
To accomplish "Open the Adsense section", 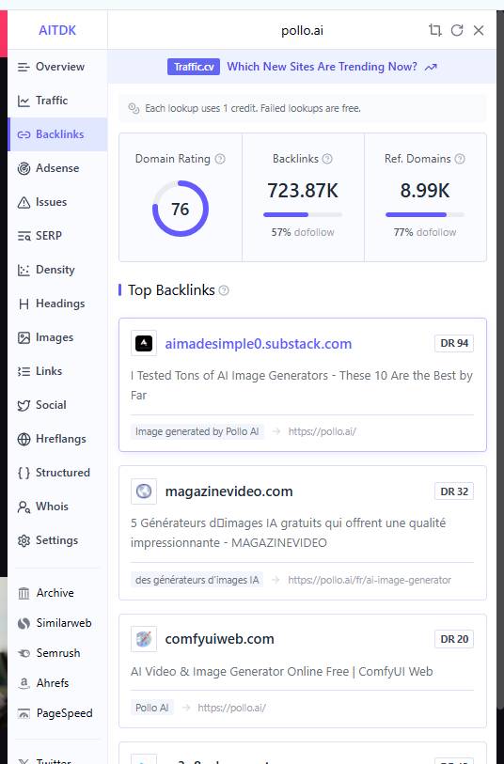I will click(57, 168).
